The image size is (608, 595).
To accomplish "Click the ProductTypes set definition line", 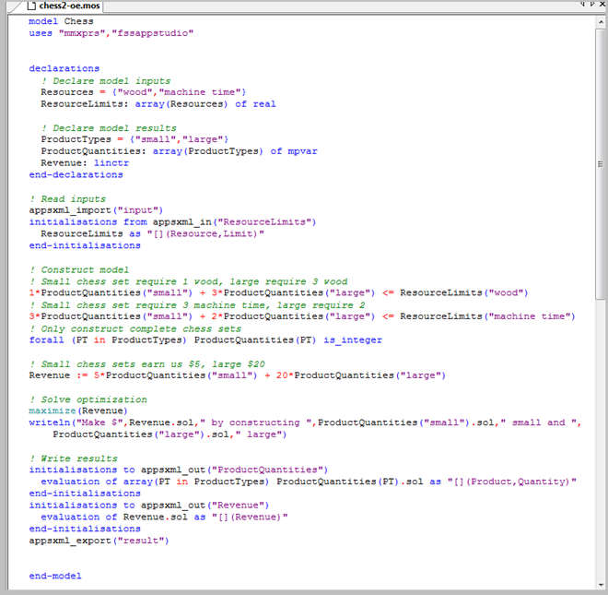I will tap(134, 139).
